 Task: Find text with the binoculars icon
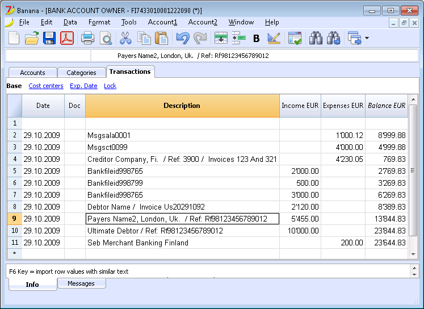pos(316,38)
